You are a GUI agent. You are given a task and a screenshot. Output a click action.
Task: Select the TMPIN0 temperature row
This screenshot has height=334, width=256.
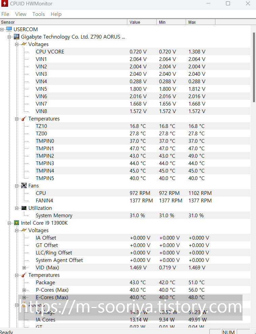(x=143, y=141)
